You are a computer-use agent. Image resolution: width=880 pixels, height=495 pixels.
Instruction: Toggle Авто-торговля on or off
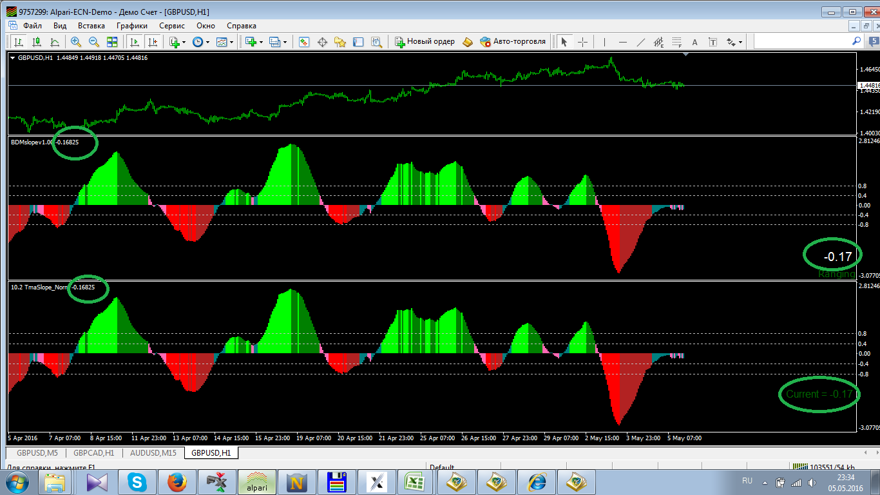513,42
